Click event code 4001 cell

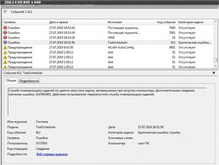click(x=172, y=47)
